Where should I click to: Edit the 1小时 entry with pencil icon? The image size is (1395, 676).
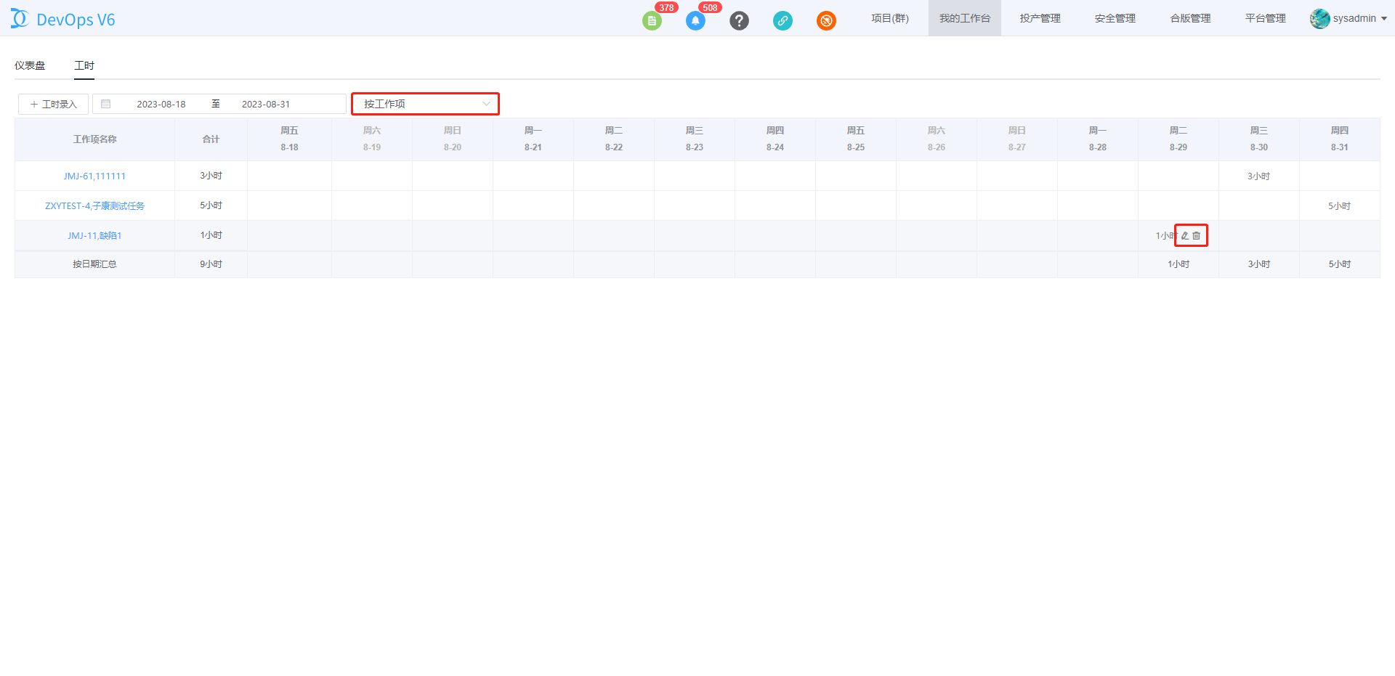(1185, 236)
